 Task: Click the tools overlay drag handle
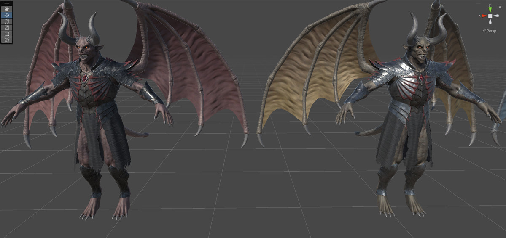(7, 3)
